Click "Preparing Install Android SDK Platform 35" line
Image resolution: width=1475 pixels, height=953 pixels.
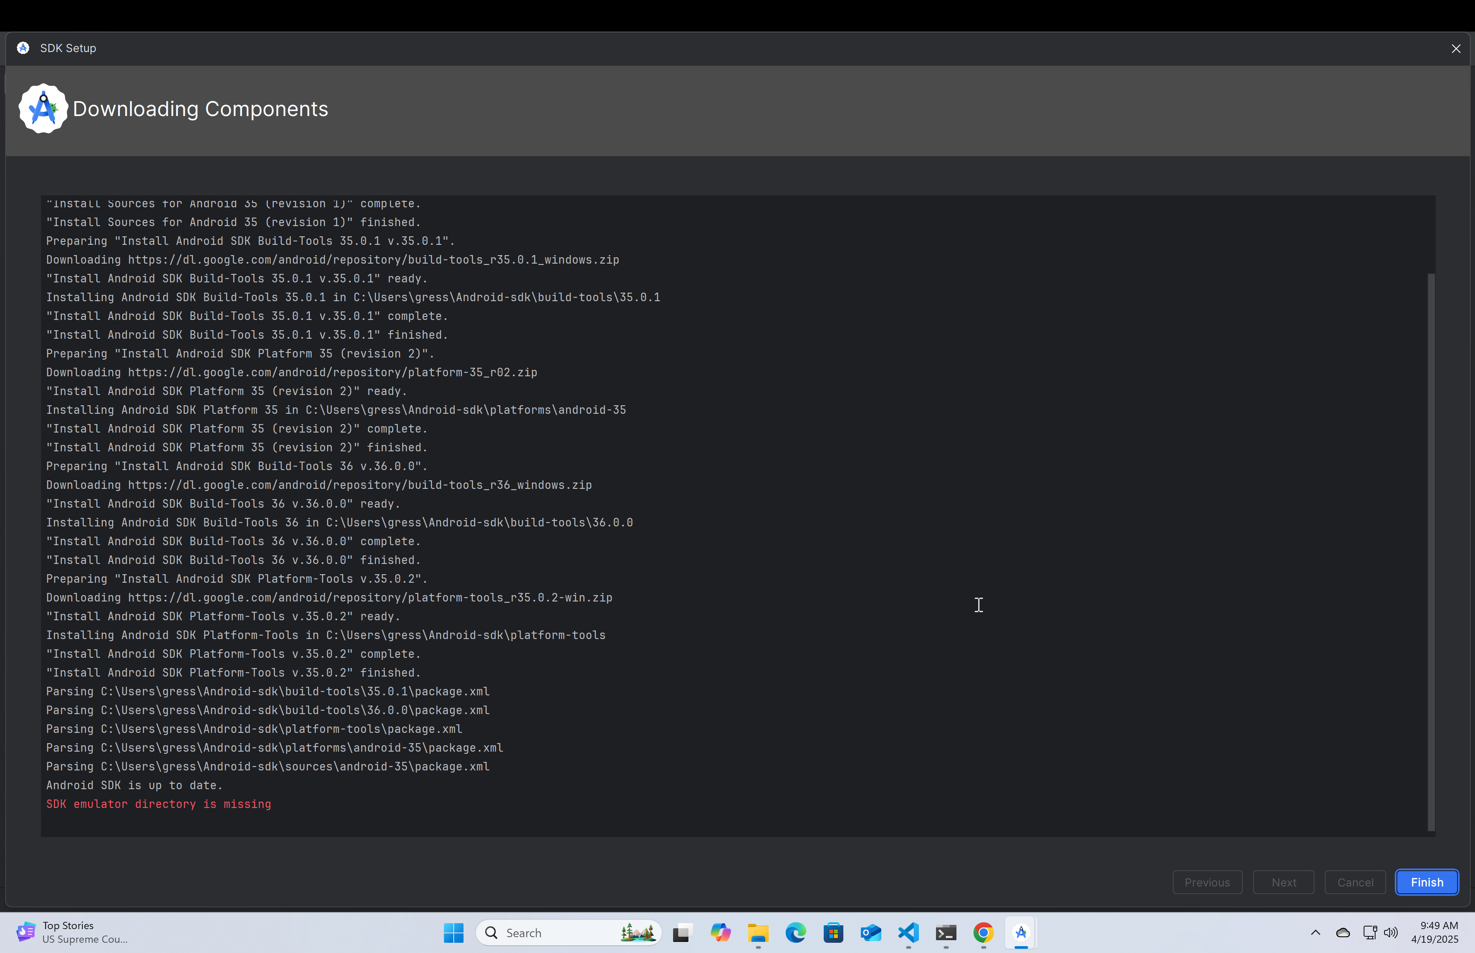coord(240,353)
